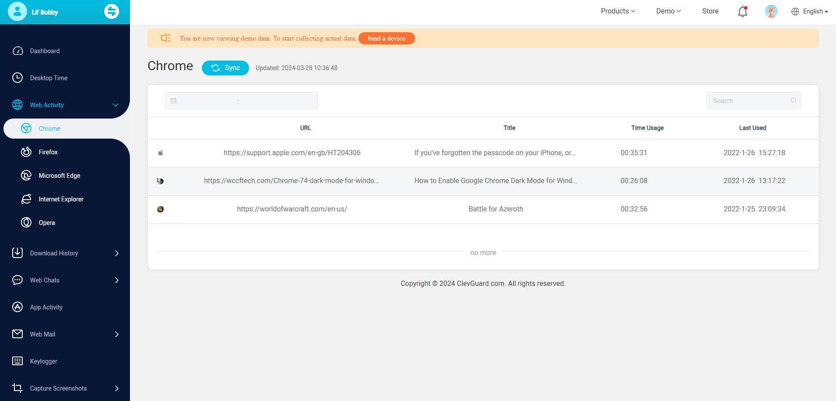Screen dimensions: 836x401
Task: Click the Sync button
Action: click(225, 68)
